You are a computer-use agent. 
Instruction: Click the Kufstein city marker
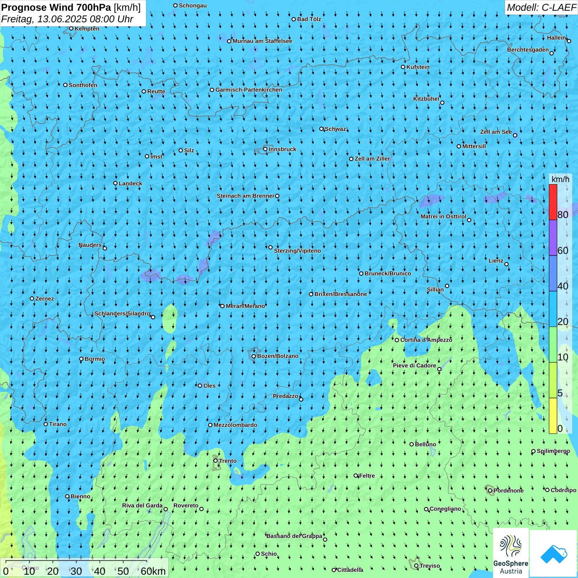tap(403, 67)
